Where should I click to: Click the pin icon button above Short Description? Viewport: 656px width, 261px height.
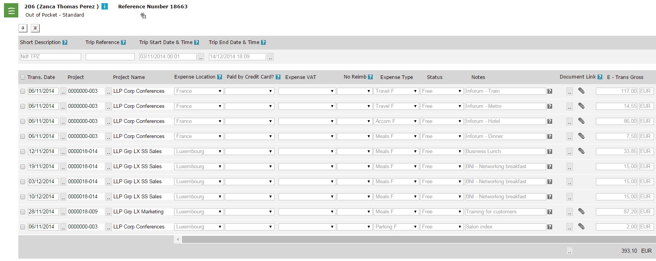coord(23,28)
